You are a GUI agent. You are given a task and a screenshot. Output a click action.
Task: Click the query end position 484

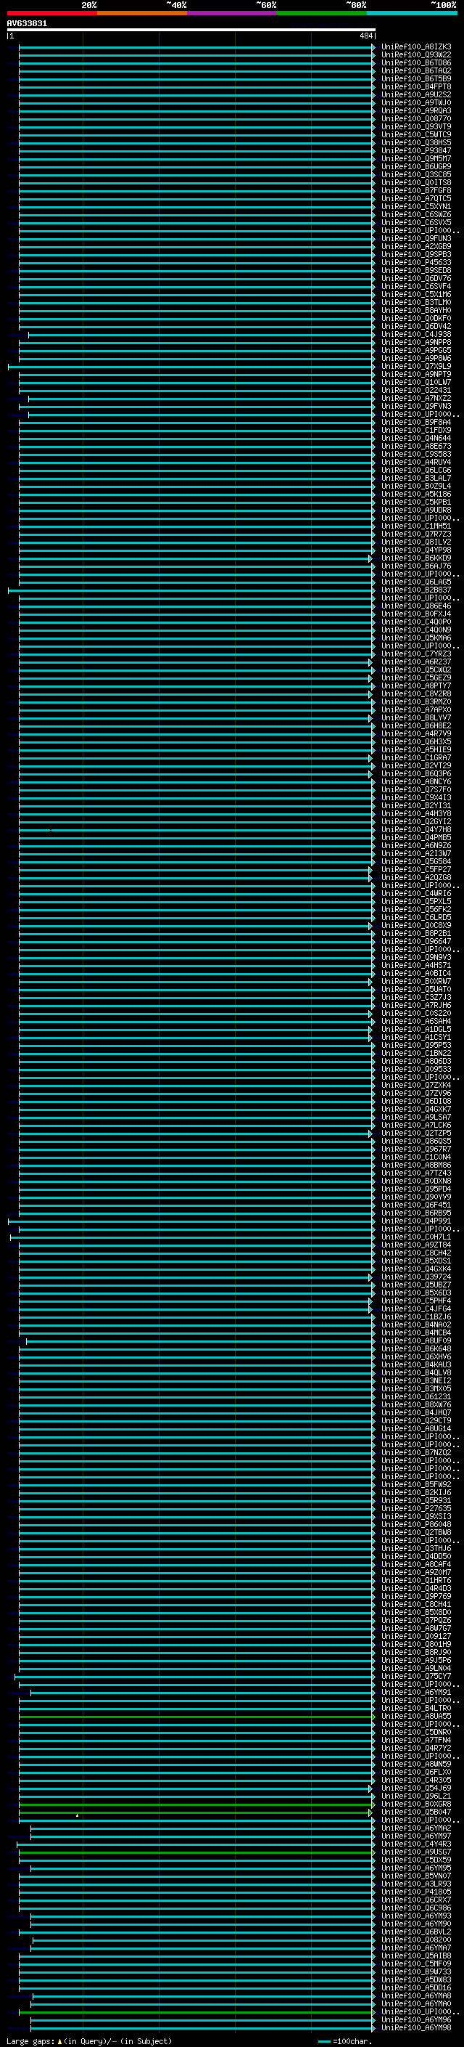[365, 36]
